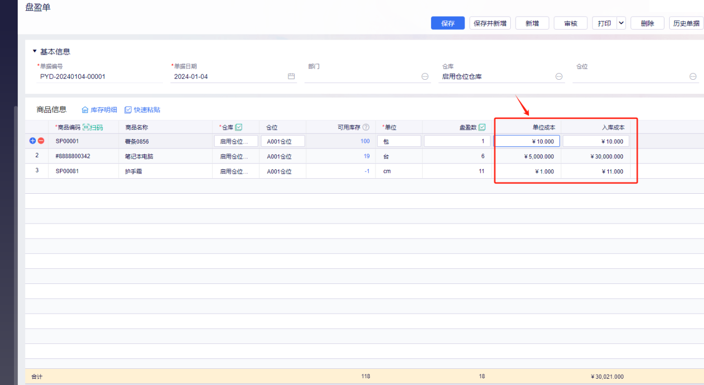Click product code SP00081
The width and height of the screenshot is (704, 385).
[67, 171]
